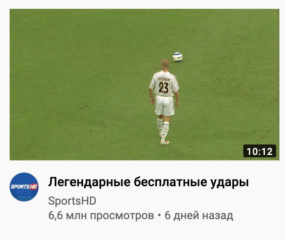Click the bullet separator between views and date
Viewport: 285px width, 240px height.
pos(159,216)
